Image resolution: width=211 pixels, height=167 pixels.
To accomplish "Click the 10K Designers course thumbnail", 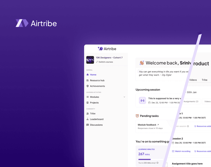I will pyautogui.click(x=90, y=60).
